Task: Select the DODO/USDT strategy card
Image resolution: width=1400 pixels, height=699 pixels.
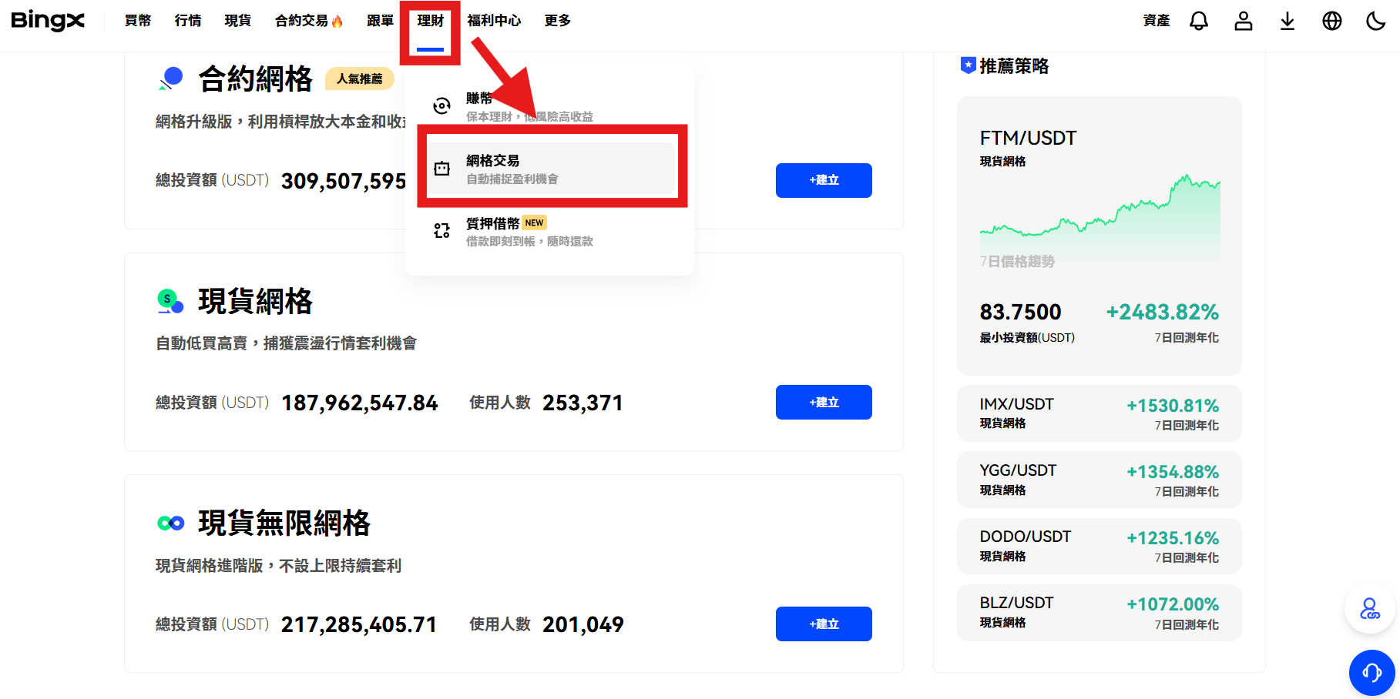Action: 1099,545
